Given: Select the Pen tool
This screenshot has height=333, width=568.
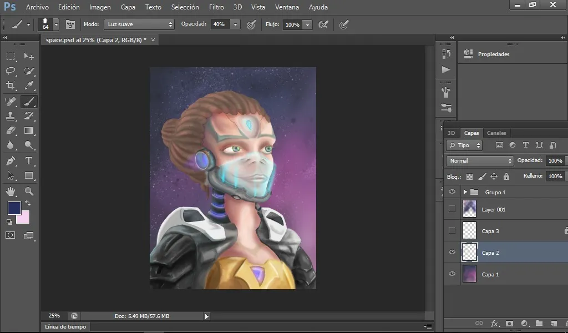Looking at the screenshot, I should pyautogui.click(x=11, y=161).
